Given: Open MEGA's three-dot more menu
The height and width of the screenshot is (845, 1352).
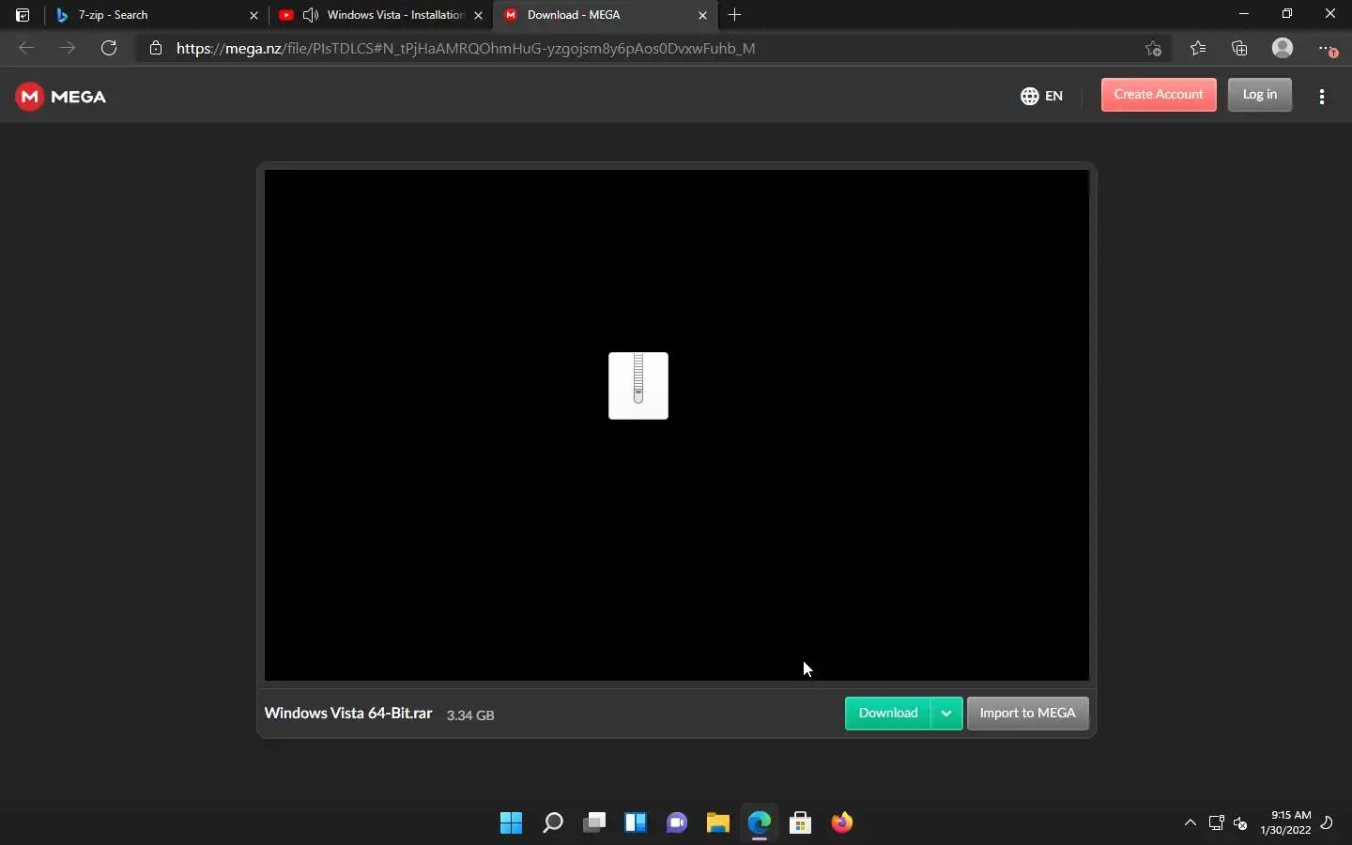Looking at the screenshot, I should tap(1322, 97).
